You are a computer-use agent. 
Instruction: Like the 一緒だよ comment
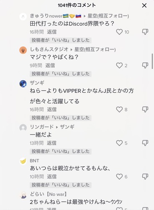point(119,143)
